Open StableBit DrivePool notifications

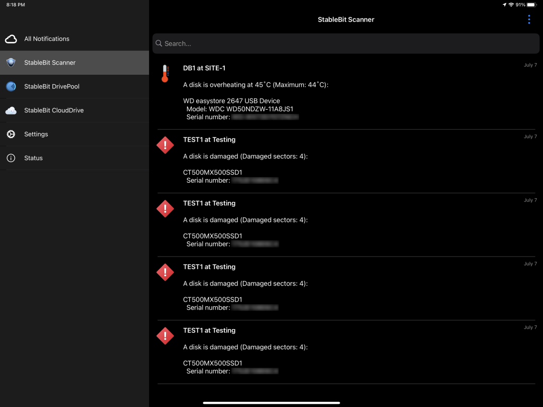74,86
